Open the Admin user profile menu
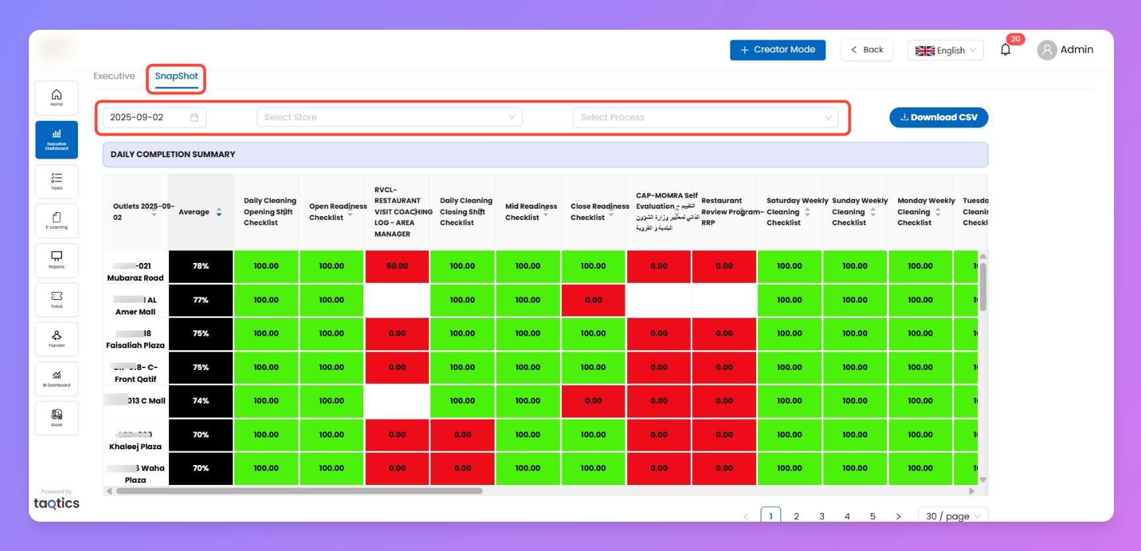The height and width of the screenshot is (551, 1141). [1065, 50]
